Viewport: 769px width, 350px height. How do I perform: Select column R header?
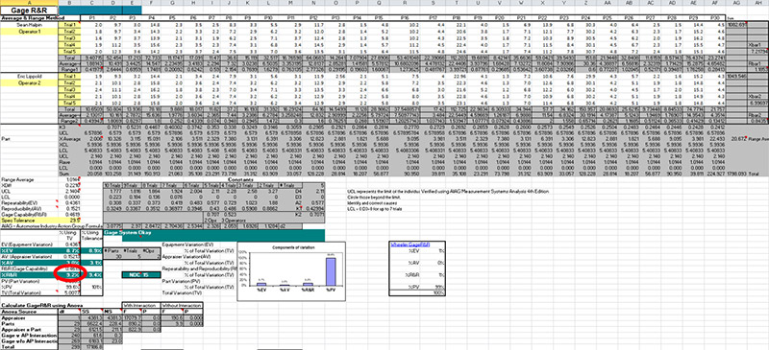pyautogui.click(x=405, y=3)
